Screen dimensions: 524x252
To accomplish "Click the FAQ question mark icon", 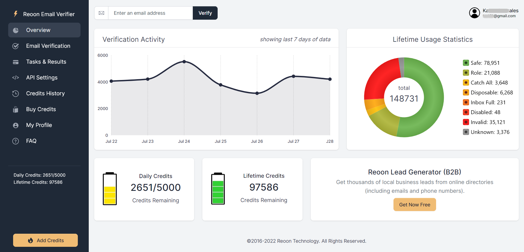I will point(16,141).
